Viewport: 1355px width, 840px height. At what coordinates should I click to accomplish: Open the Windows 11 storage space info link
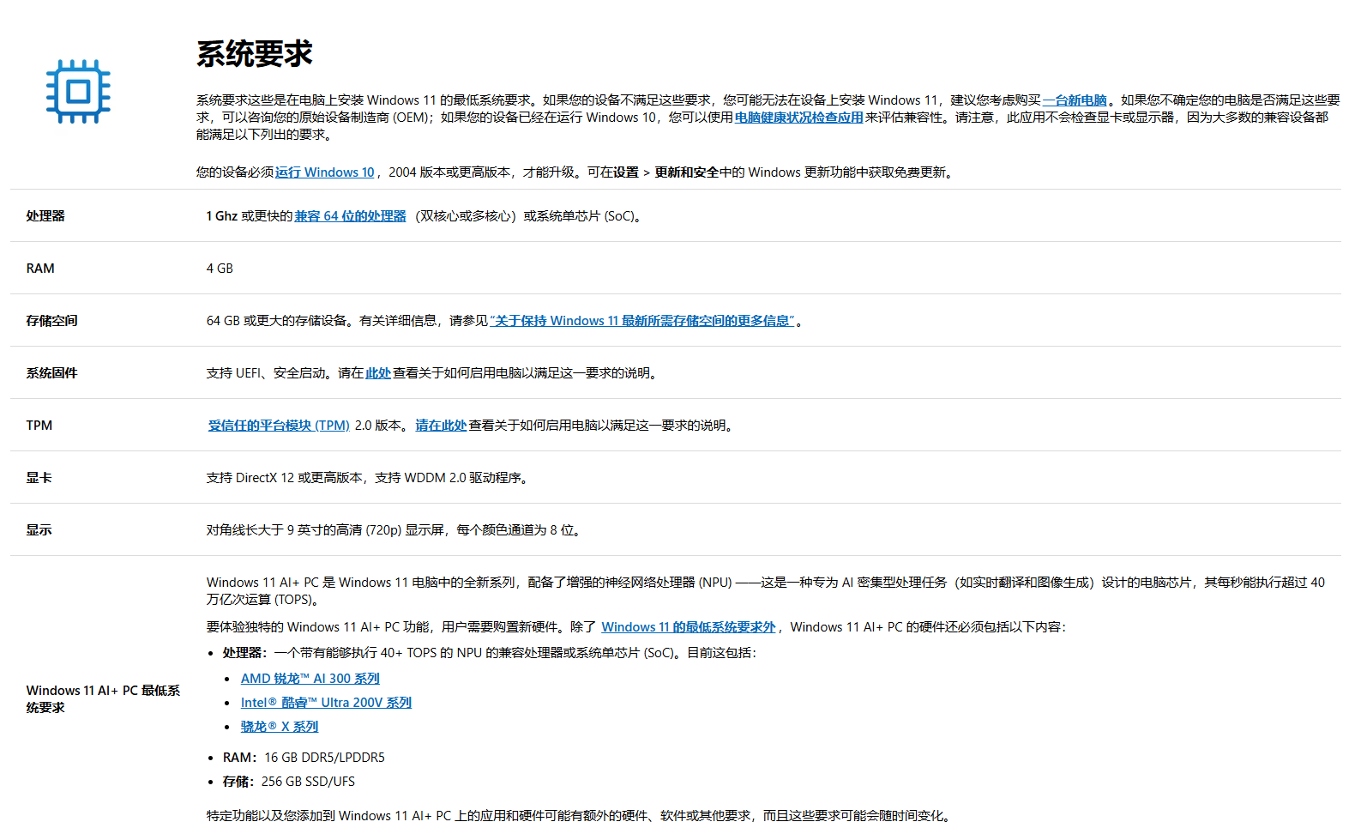[x=642, y=321]
